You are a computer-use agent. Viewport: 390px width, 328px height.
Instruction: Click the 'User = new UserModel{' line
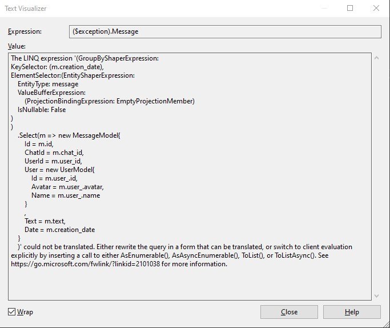pos(59,170)
